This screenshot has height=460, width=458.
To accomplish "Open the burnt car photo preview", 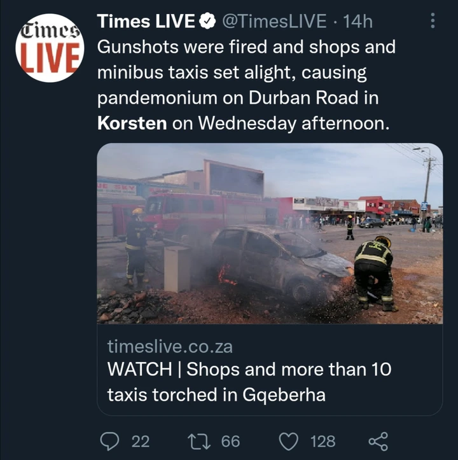I will [x=270, y=233].
